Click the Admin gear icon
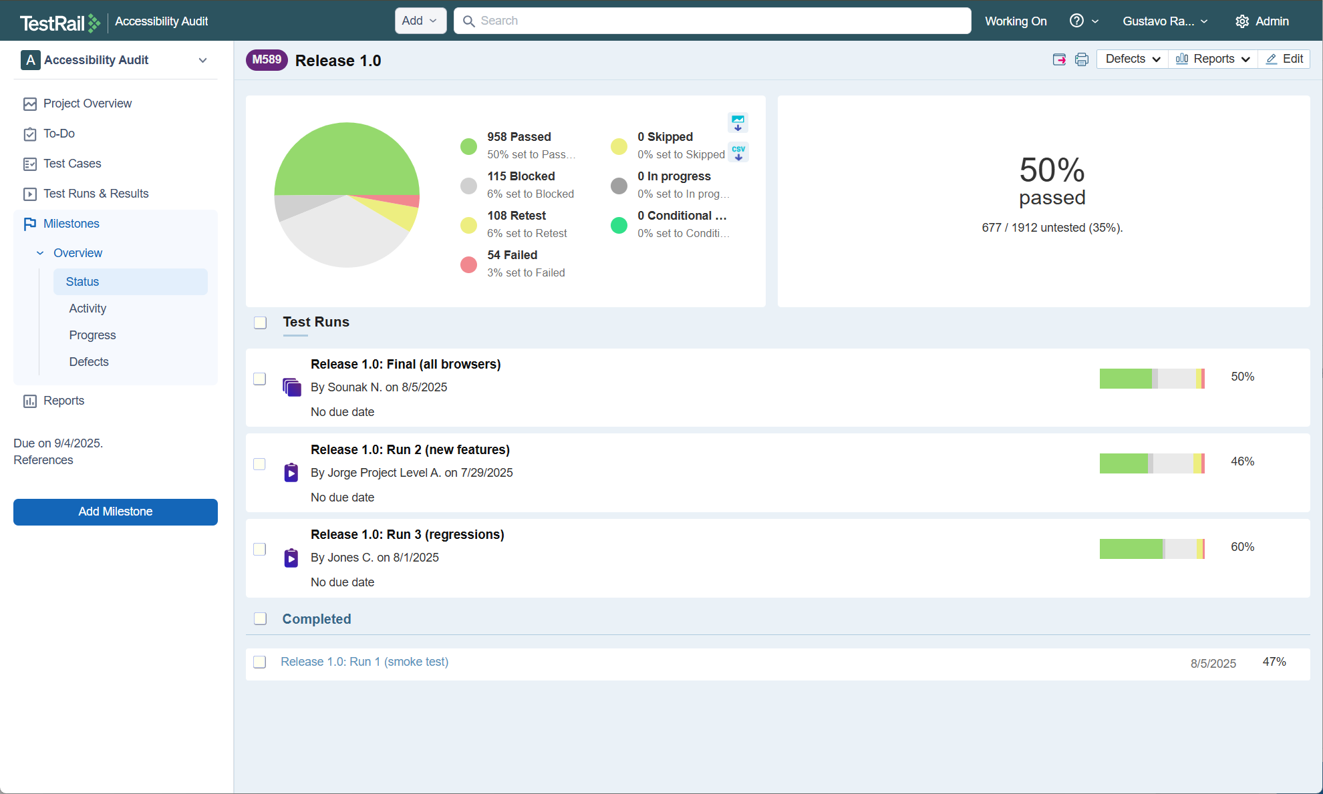The image size is (1323, 794). (x=1241, y=21)
